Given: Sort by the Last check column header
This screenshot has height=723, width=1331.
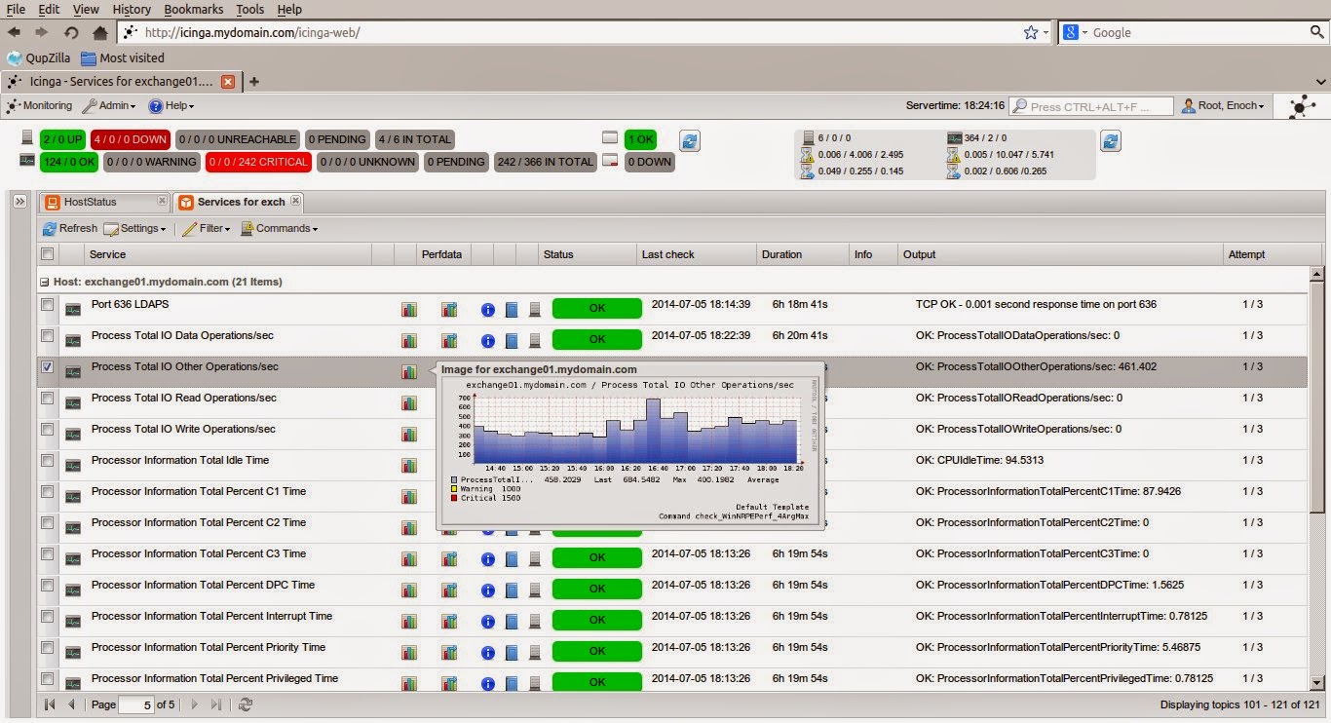Looking at the screenshot, I should click(695, 254).
